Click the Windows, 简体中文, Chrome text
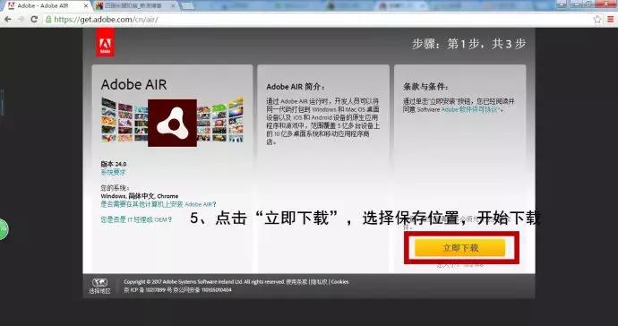 (140, 196)
